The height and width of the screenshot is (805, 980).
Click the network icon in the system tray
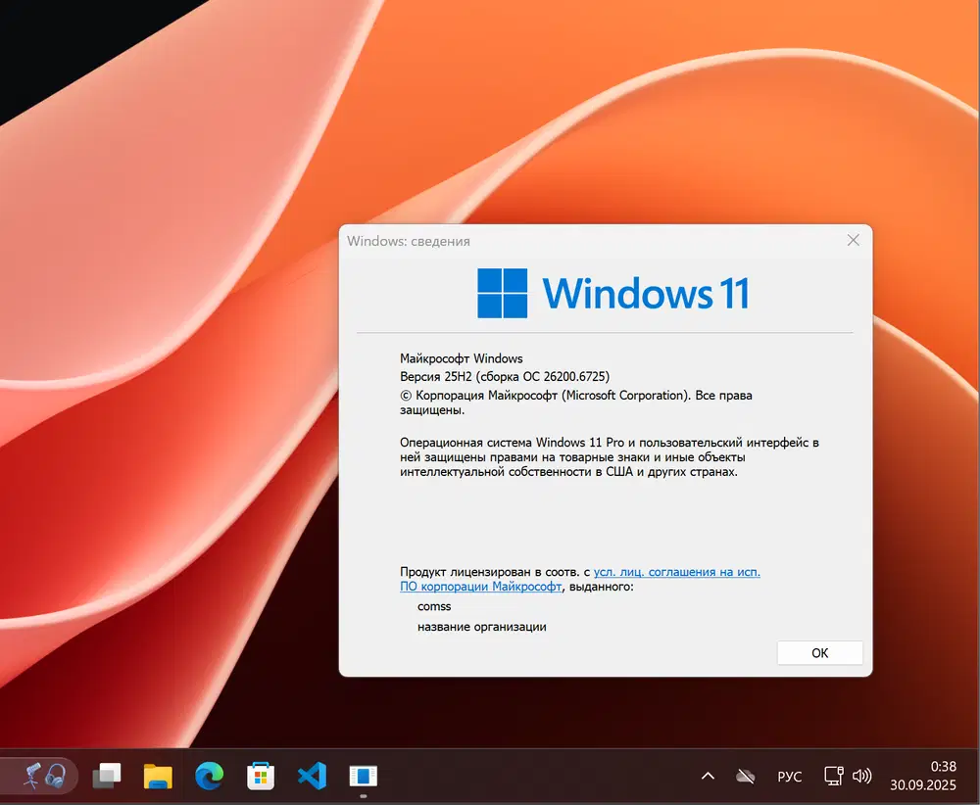pyautogui.click(x=835, y=775)
